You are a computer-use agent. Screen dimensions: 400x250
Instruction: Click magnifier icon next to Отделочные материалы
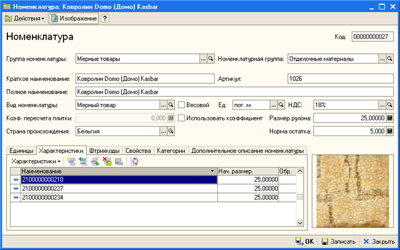(x=390, y=59)
